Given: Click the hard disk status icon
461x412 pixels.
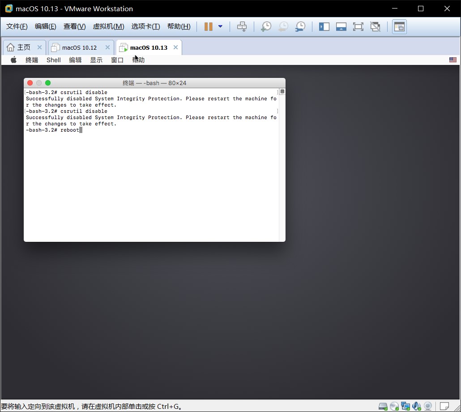Looking at the screenshot, I should 383,407.
